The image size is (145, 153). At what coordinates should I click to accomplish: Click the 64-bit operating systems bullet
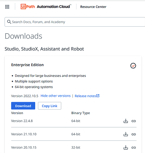click(x=34, y=87)
